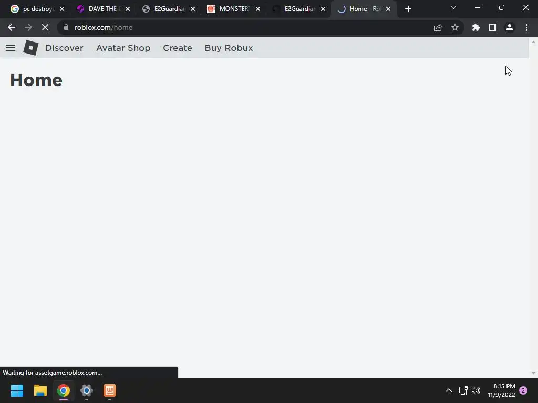
Task: Click the page vertical scrollbar track
Action: tap(533, 207)
